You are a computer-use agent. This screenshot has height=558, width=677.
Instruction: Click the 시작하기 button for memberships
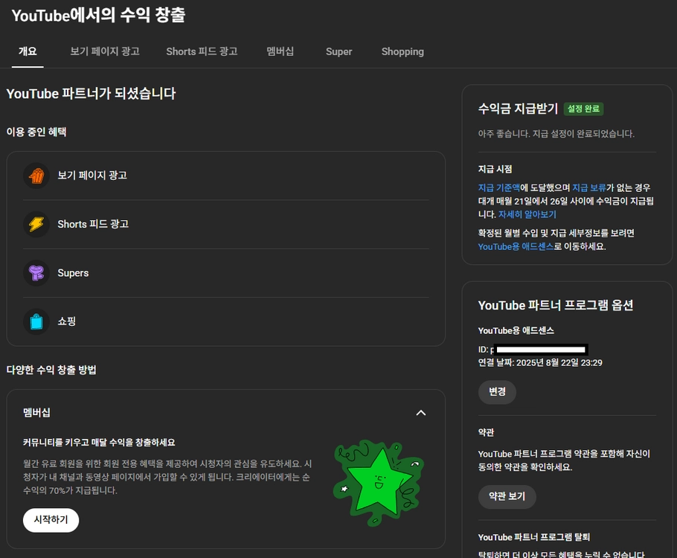tap(51, 520)
